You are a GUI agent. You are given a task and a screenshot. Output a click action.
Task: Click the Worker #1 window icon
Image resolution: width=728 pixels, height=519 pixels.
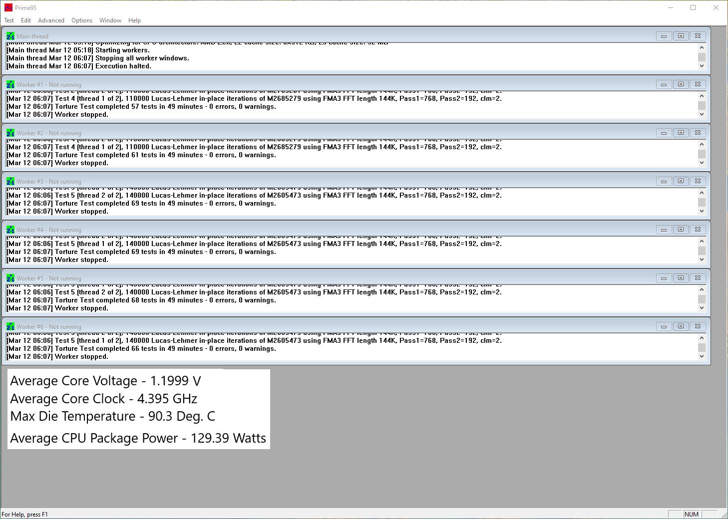pos(10,84)
